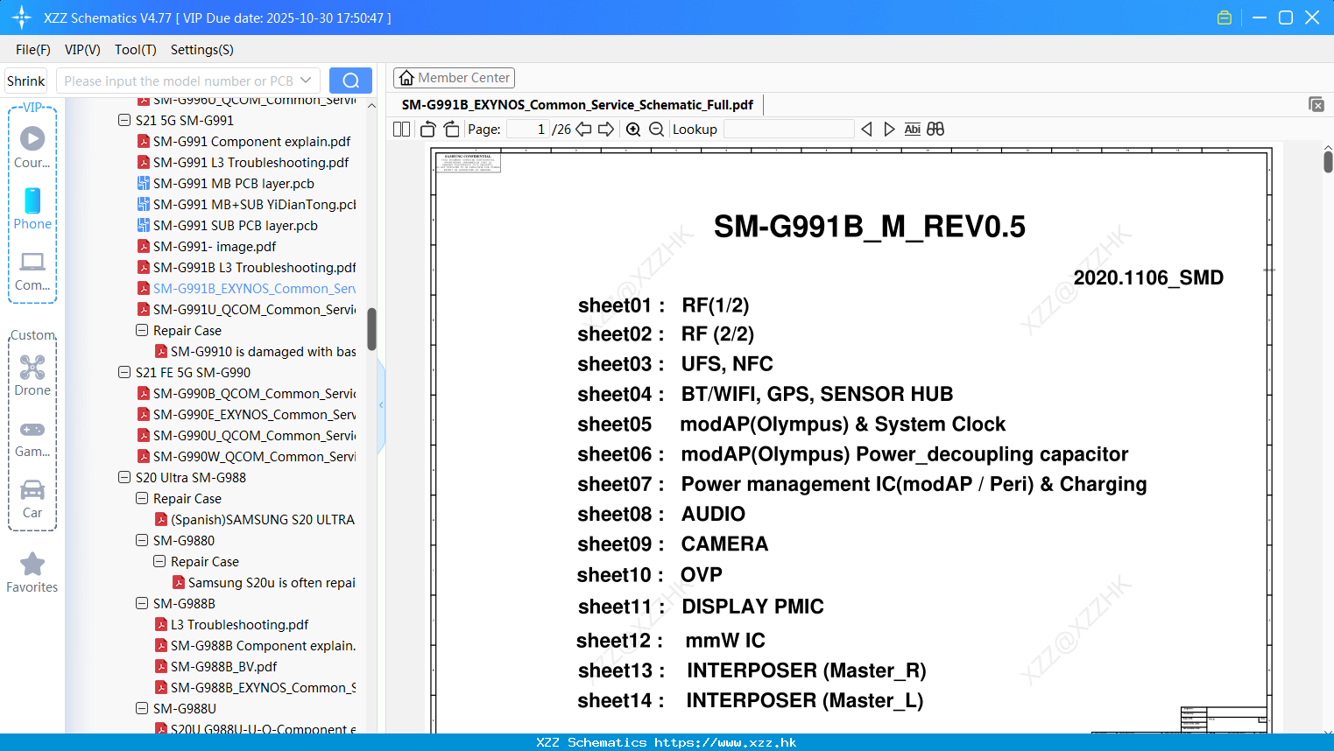
Task: Open the model number dropdown arrow
Action: (306, 81)
